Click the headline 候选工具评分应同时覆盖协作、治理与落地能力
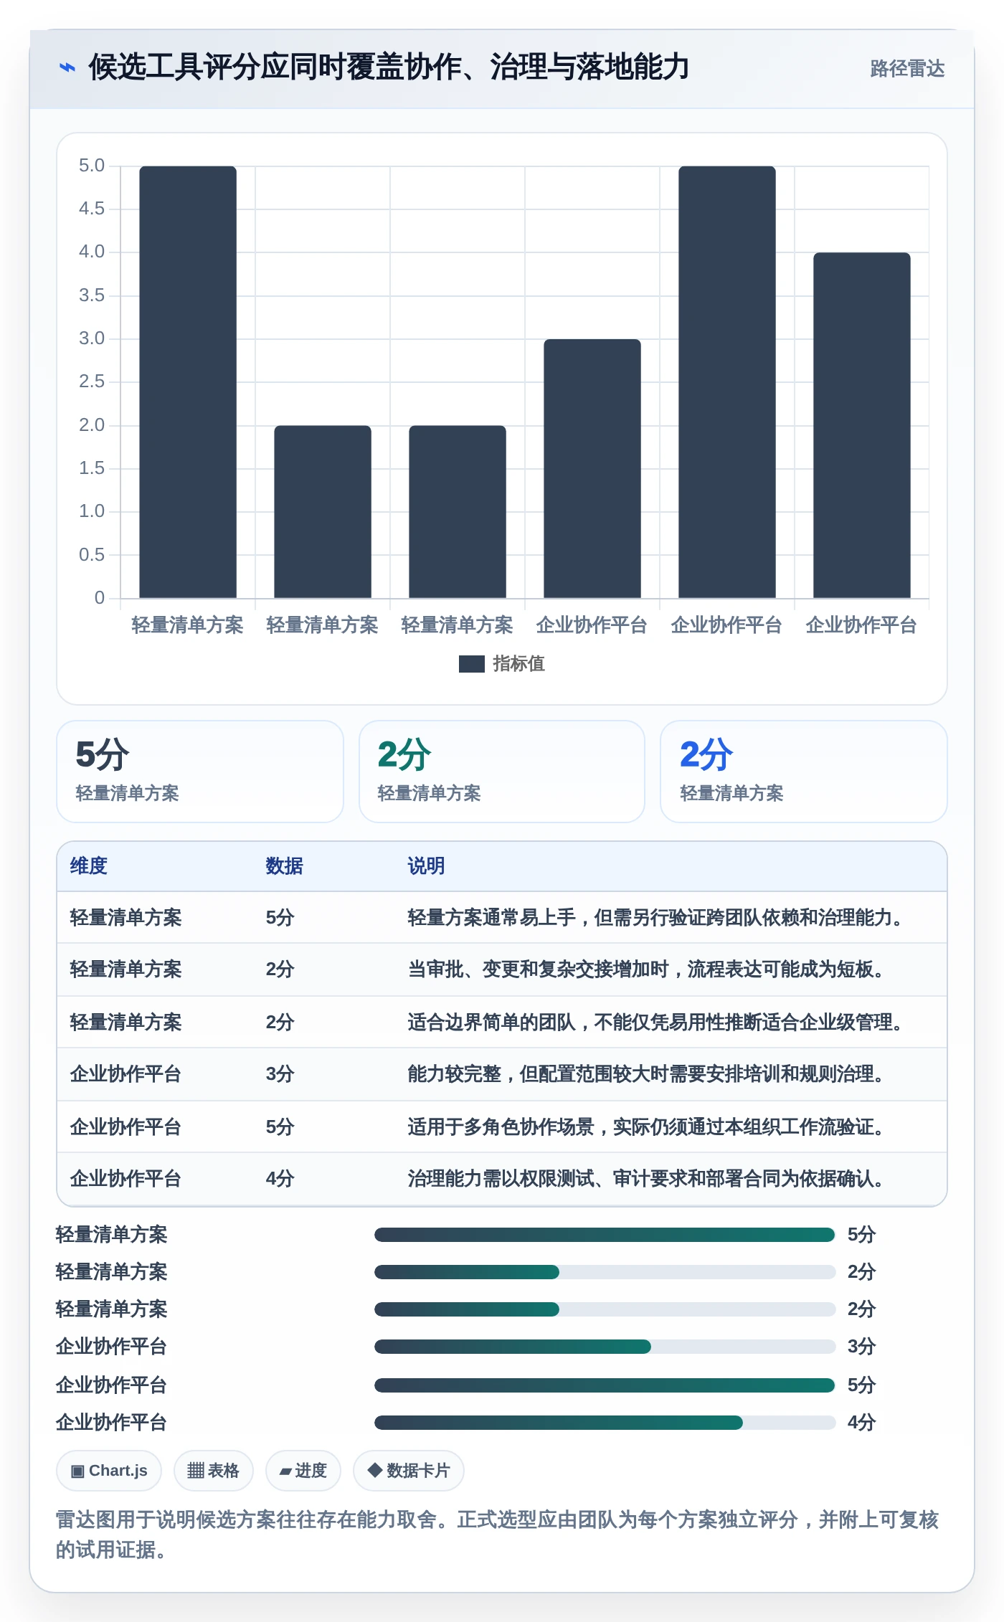Screen dimensions: 1004x1622 point(389,67)
